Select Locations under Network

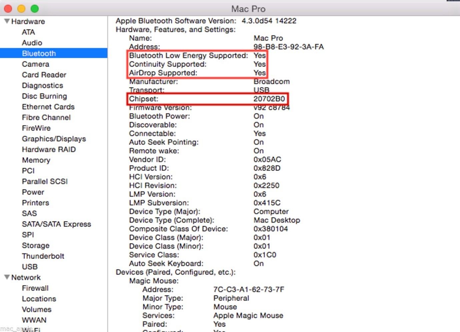coord(39,299)
